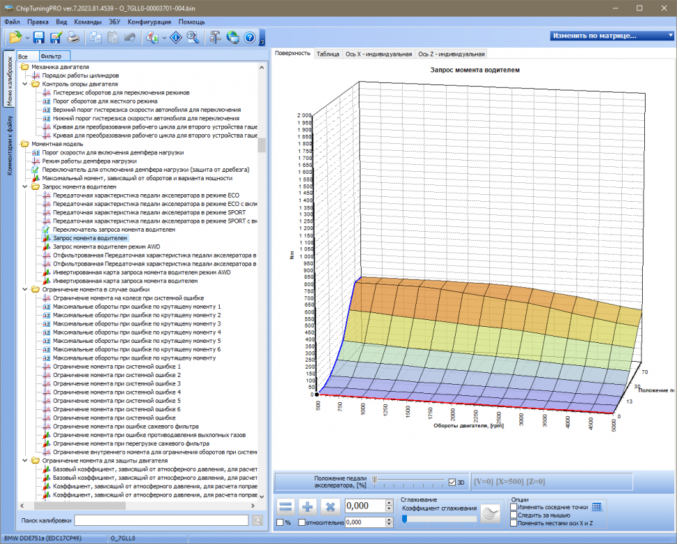Screen dimensions: 677x544
Task: Collapse 'Ограничение момента в случае ошибки' folder
Action: coord(26,289)
